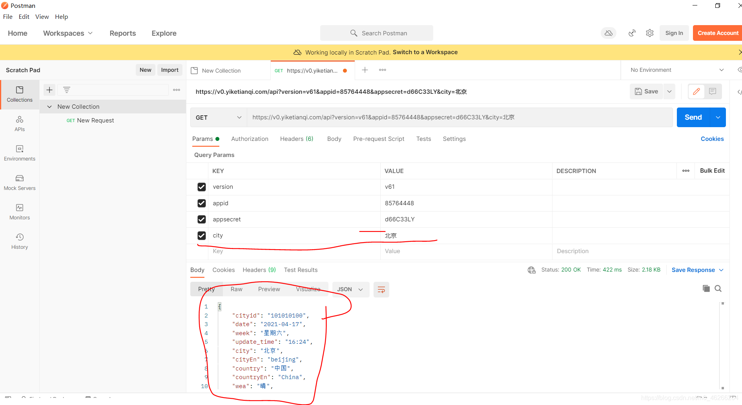Image resolution: width=742 pixels, height=405 pixels.
Task: Open the settings gear icon
Action: coord(650,33)
